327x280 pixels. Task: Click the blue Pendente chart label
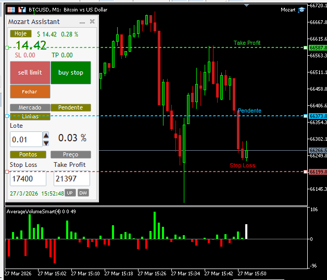tap(249, 111)
